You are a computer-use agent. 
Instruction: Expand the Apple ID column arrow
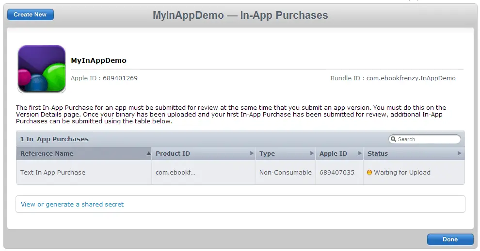point(360,153)
